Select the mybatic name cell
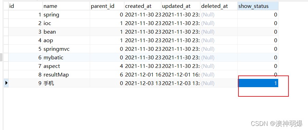 tap(66, 57)
